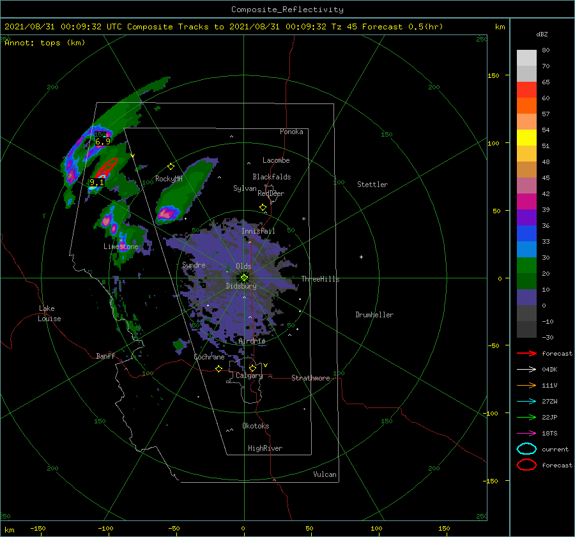Screen dimensions: 575x537
Task: Click the 'Annot: tops (km)' label
Action: click(x=45, y=43)
